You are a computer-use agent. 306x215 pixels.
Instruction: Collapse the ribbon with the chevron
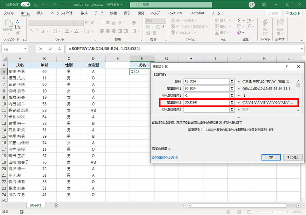click(302, 40)
